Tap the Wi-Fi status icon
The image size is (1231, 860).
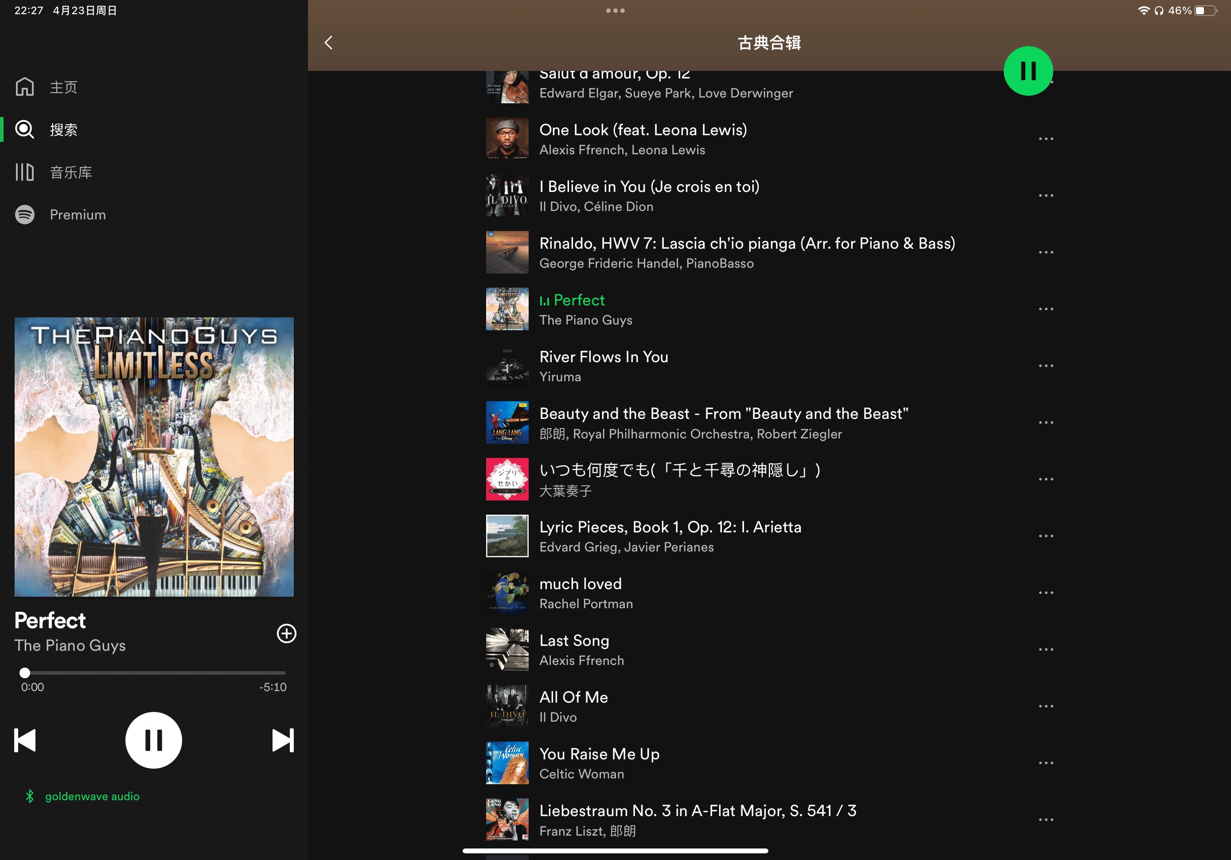[x=1144, y=10]
